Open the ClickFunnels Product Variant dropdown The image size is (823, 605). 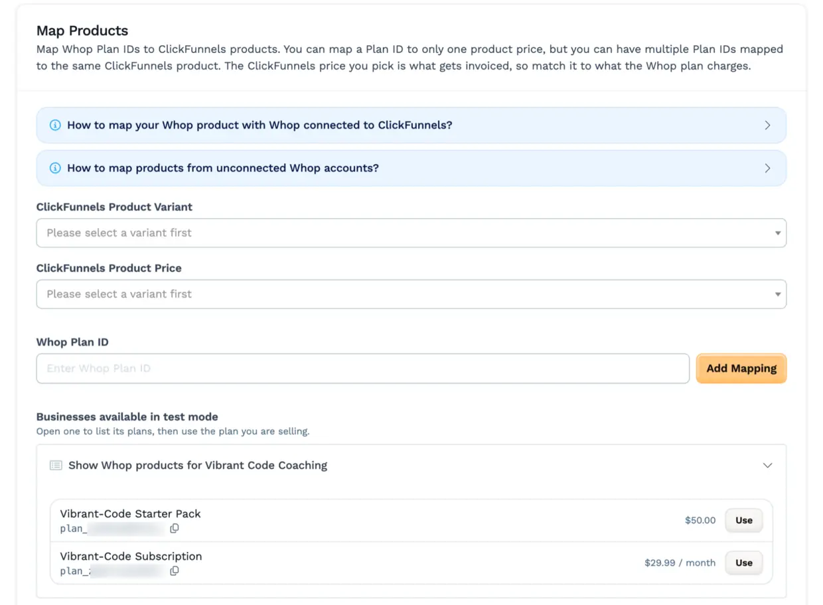coord(411,233)
